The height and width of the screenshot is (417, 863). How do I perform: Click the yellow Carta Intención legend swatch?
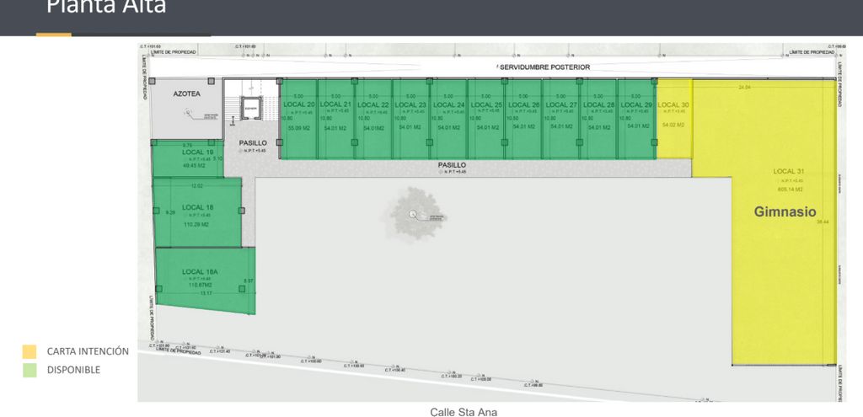click(x=29, y=351)
